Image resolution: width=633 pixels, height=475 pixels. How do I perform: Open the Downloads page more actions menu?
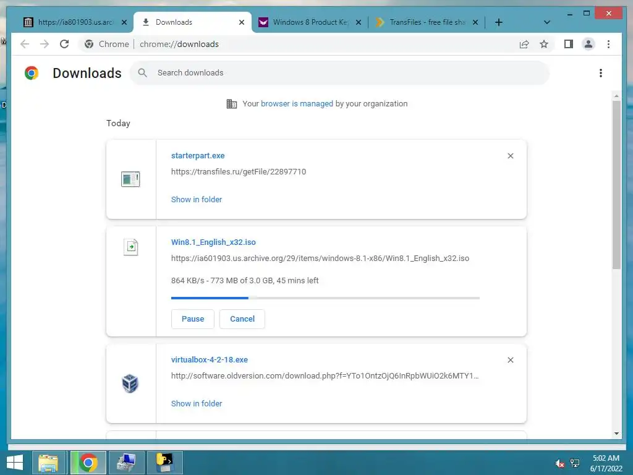click(x=601, y=73)
